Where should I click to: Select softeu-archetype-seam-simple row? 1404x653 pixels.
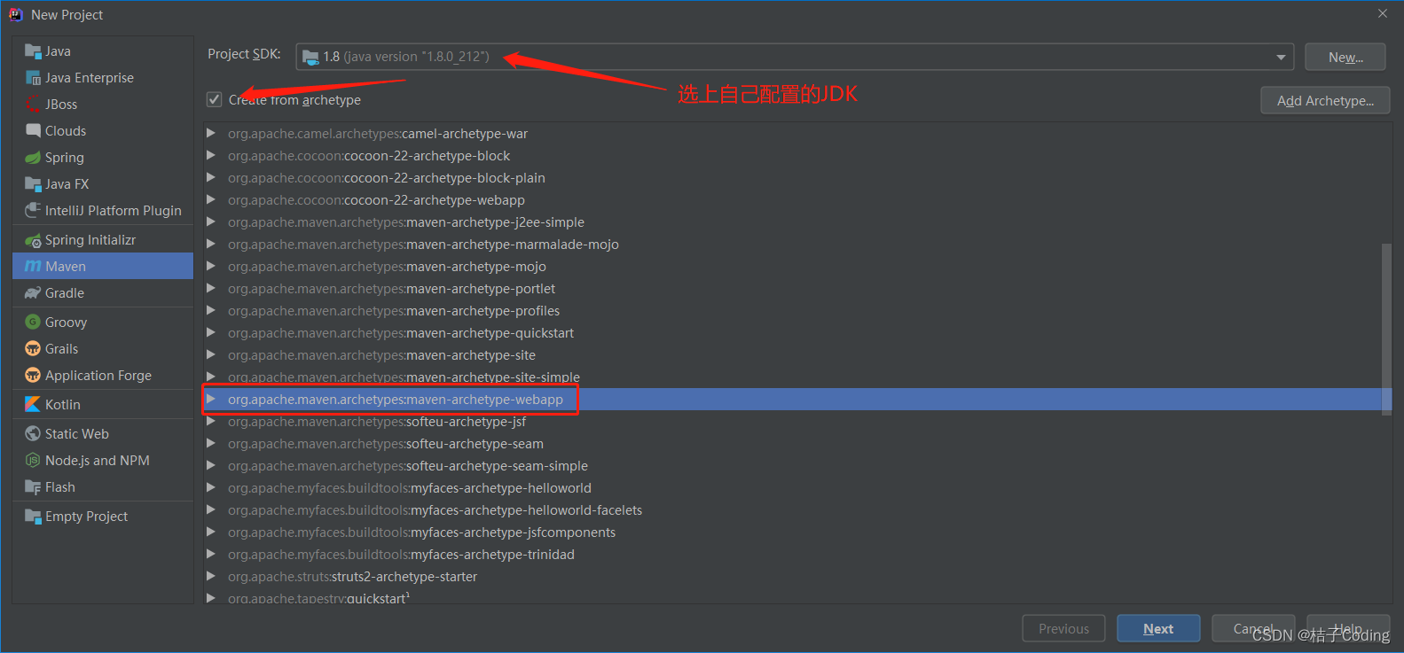tap(796, 466)
